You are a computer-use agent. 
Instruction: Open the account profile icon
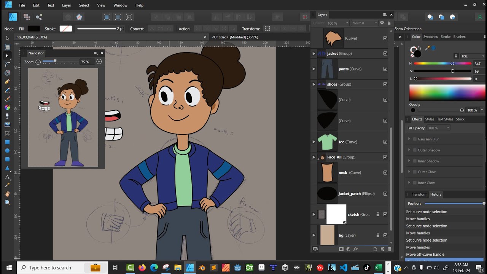tap(480, 17)
